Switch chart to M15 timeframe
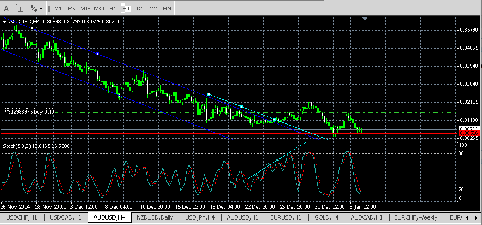The image size is (482, 225). [x=85, y=8]
